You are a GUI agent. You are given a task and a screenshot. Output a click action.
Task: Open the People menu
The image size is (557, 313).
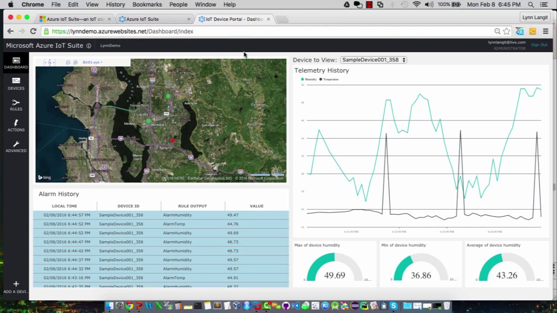178,4
